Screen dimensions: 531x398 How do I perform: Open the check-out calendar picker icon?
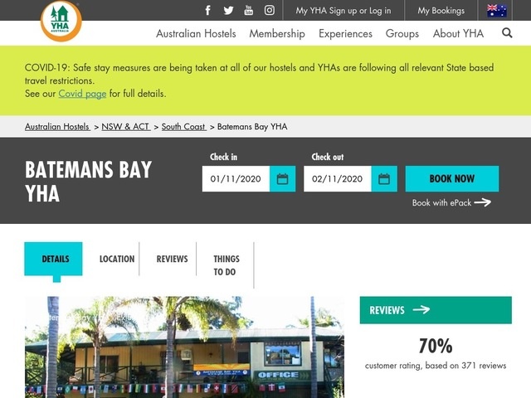click(384, 179)
